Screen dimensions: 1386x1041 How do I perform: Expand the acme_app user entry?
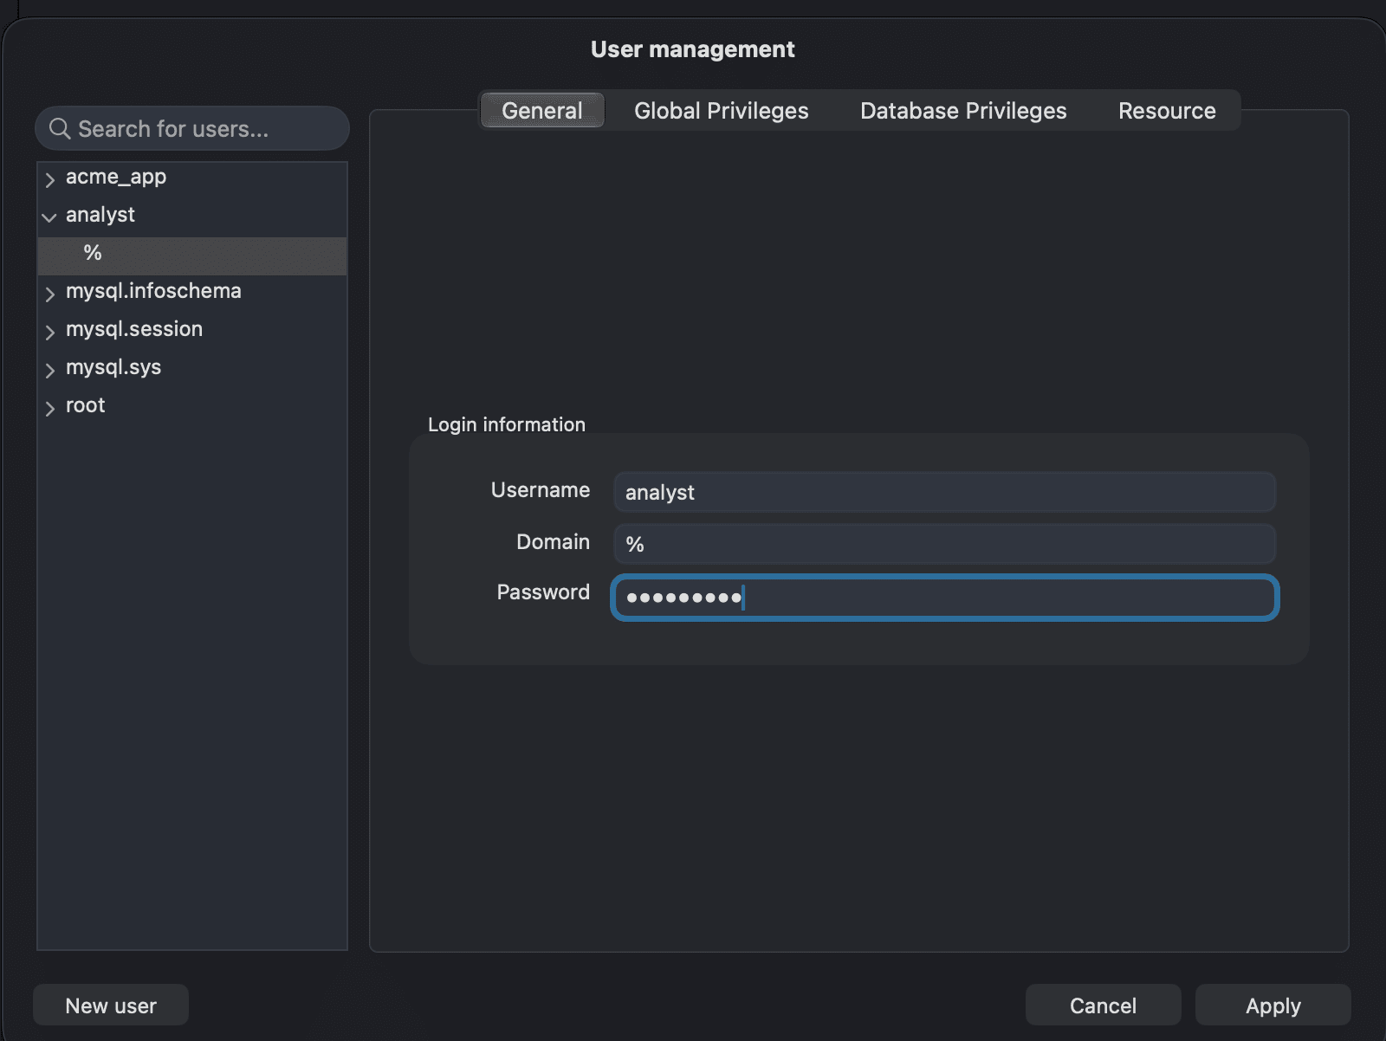click(49, 179)
